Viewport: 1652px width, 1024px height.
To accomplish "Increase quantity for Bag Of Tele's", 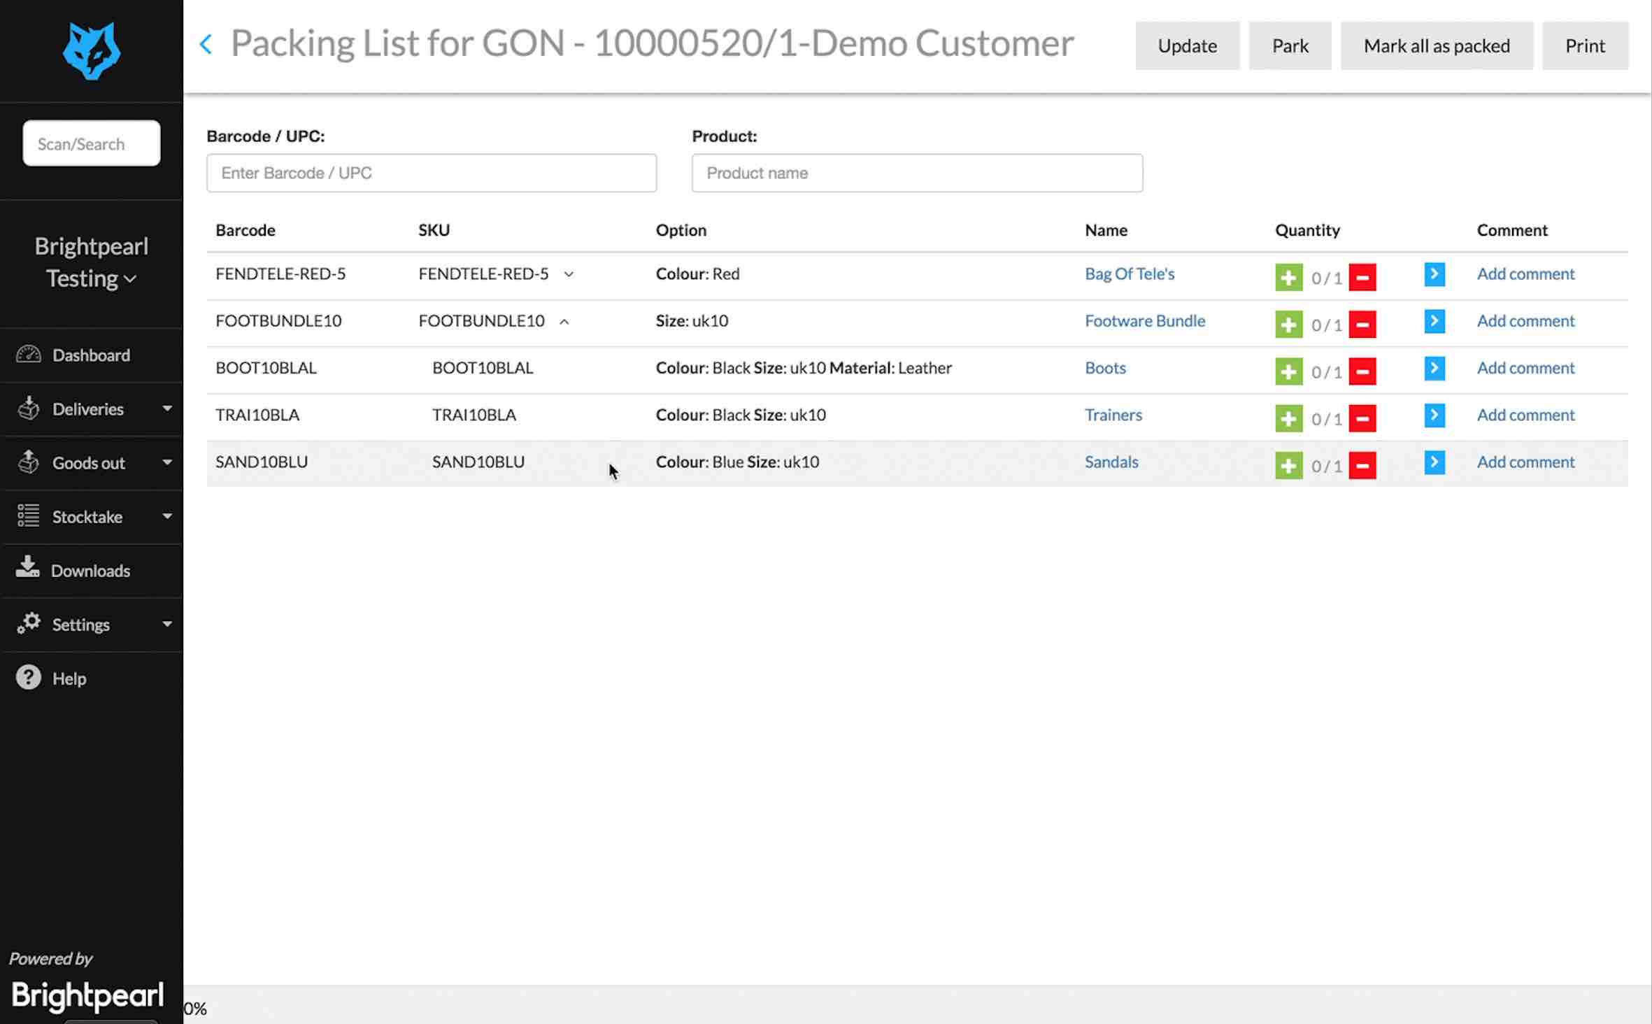I will pos(1288,277).
